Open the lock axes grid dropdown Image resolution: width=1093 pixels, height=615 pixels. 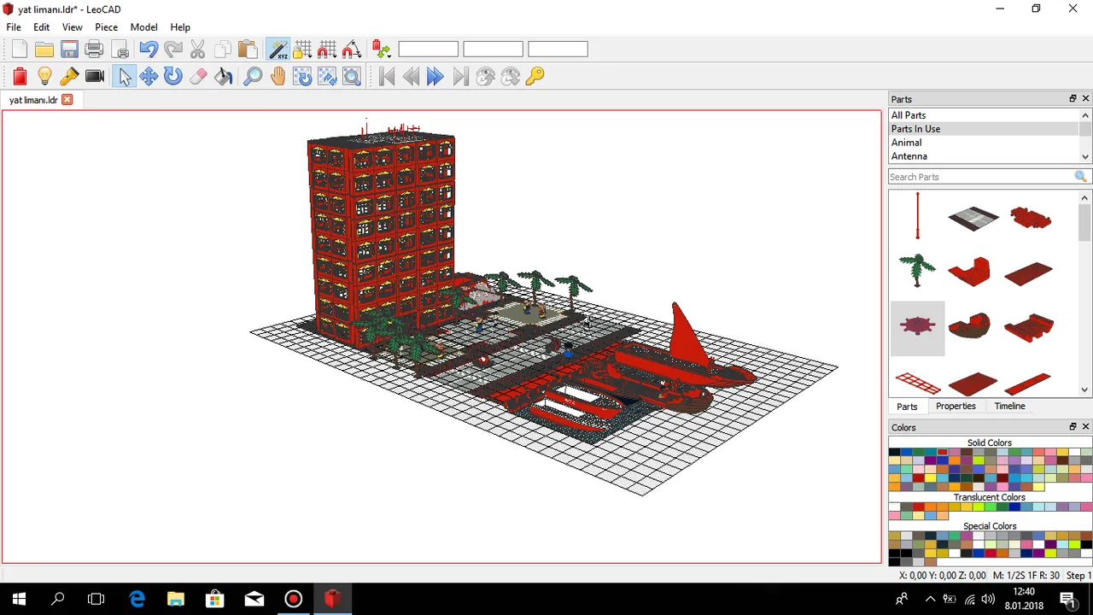(x=302, y=50)
